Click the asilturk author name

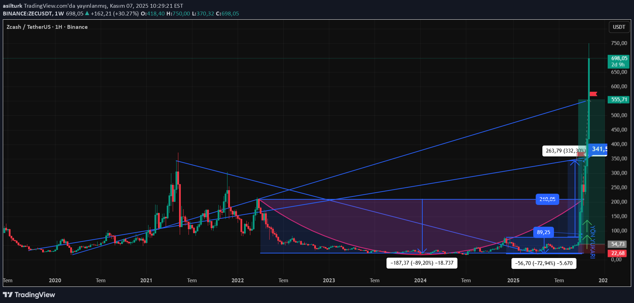pos(13,6)
